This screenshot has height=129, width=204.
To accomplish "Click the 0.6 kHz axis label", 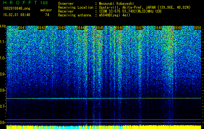I will 3,123.
